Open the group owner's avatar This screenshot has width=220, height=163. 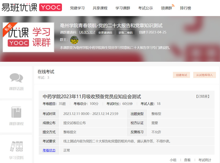tap(74, 40)
